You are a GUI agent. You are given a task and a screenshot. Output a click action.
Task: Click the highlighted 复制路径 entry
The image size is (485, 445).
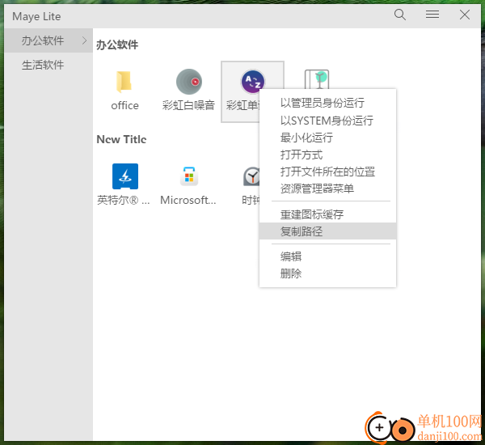click(327, 231)
